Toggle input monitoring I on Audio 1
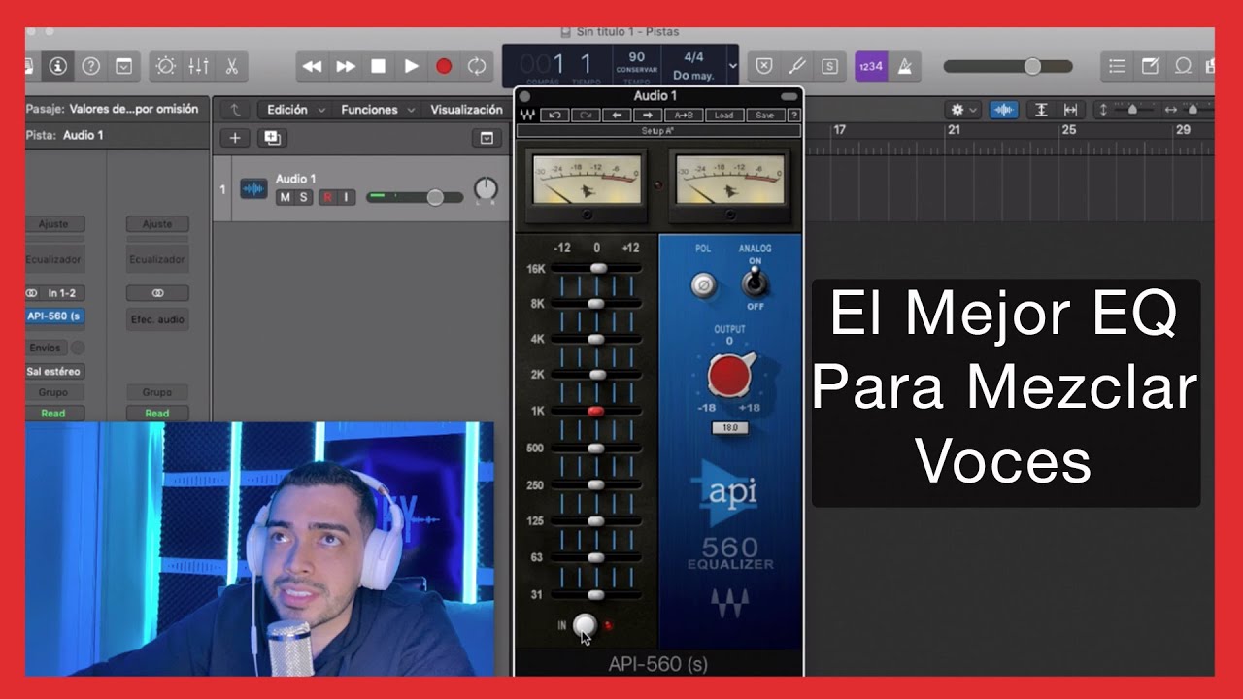The width and height of the screenshot is (1243, 699). [x=345, y=197]
